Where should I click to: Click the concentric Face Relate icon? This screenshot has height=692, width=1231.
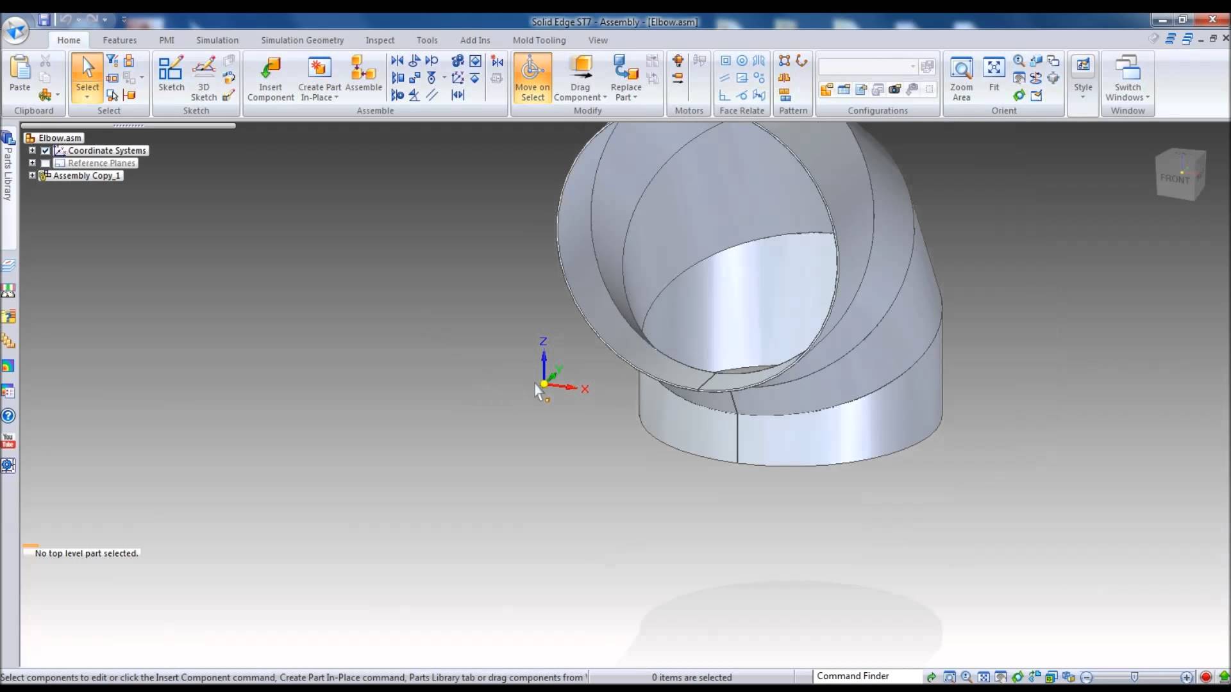pos(742,60)
